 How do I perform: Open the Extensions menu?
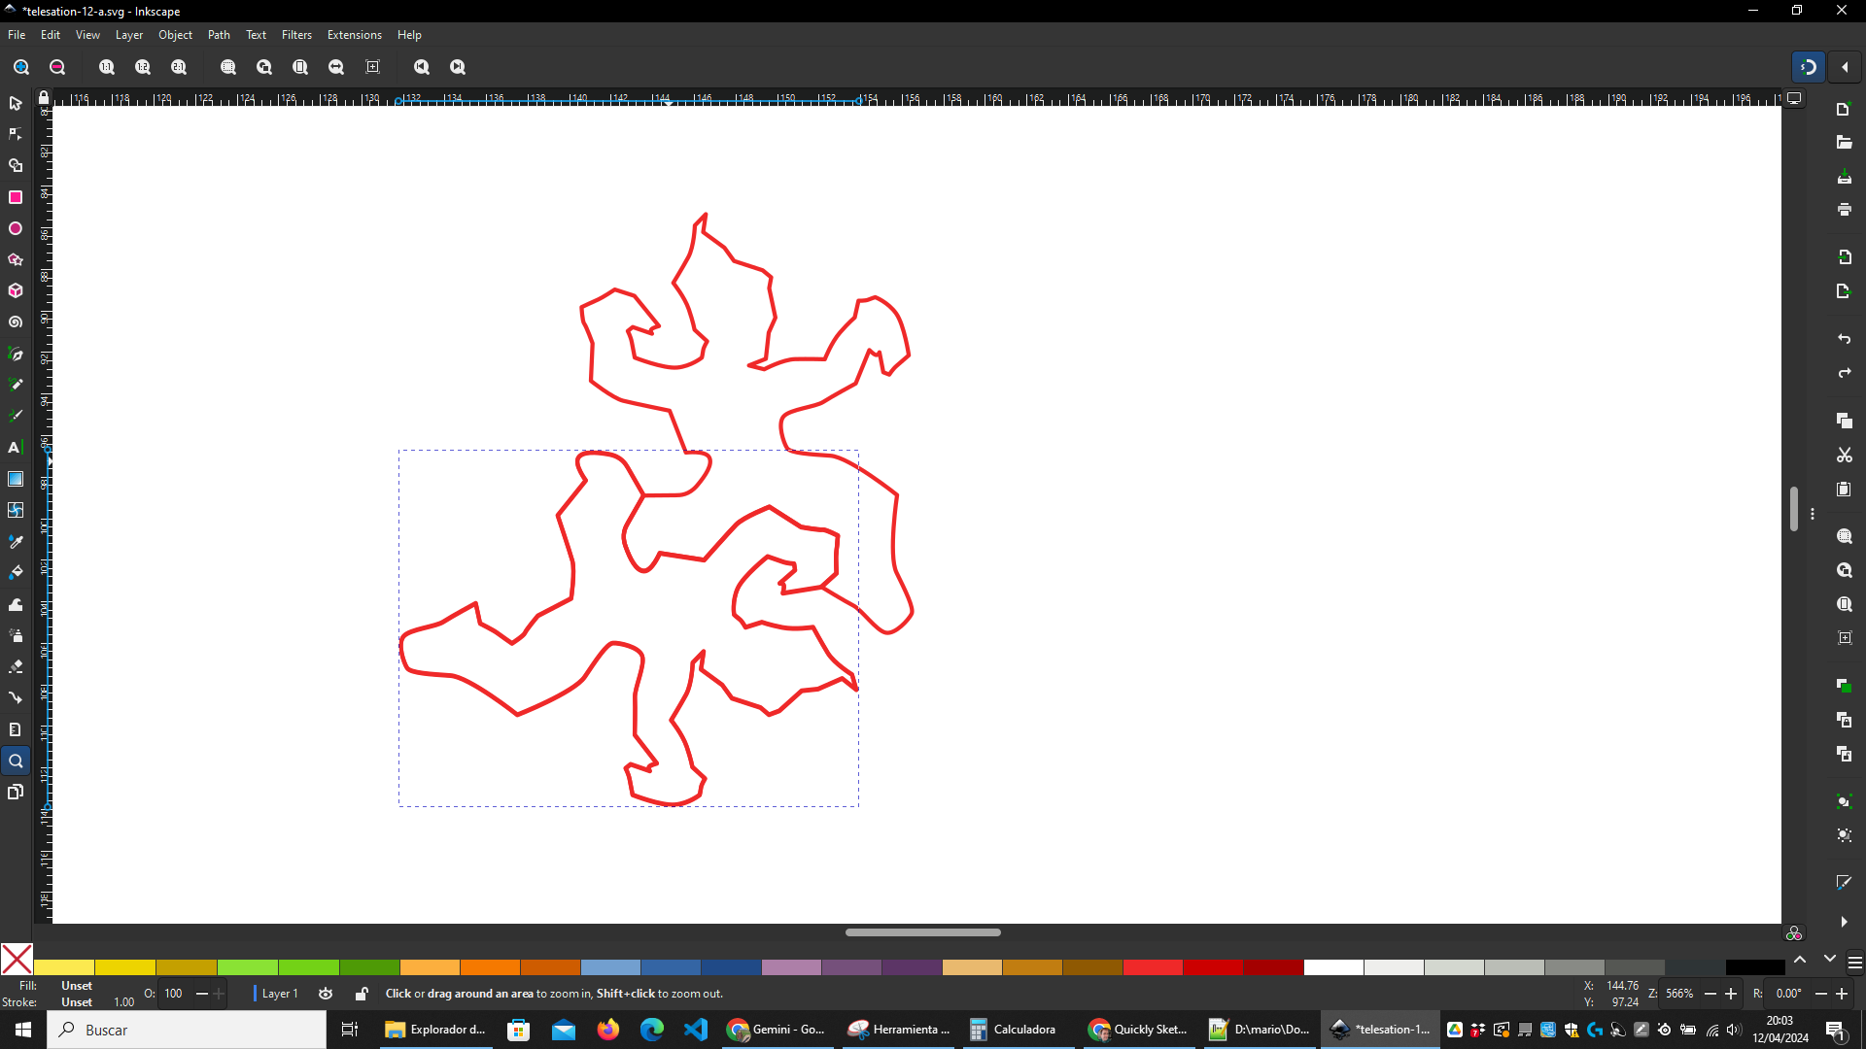pos(354,35)
